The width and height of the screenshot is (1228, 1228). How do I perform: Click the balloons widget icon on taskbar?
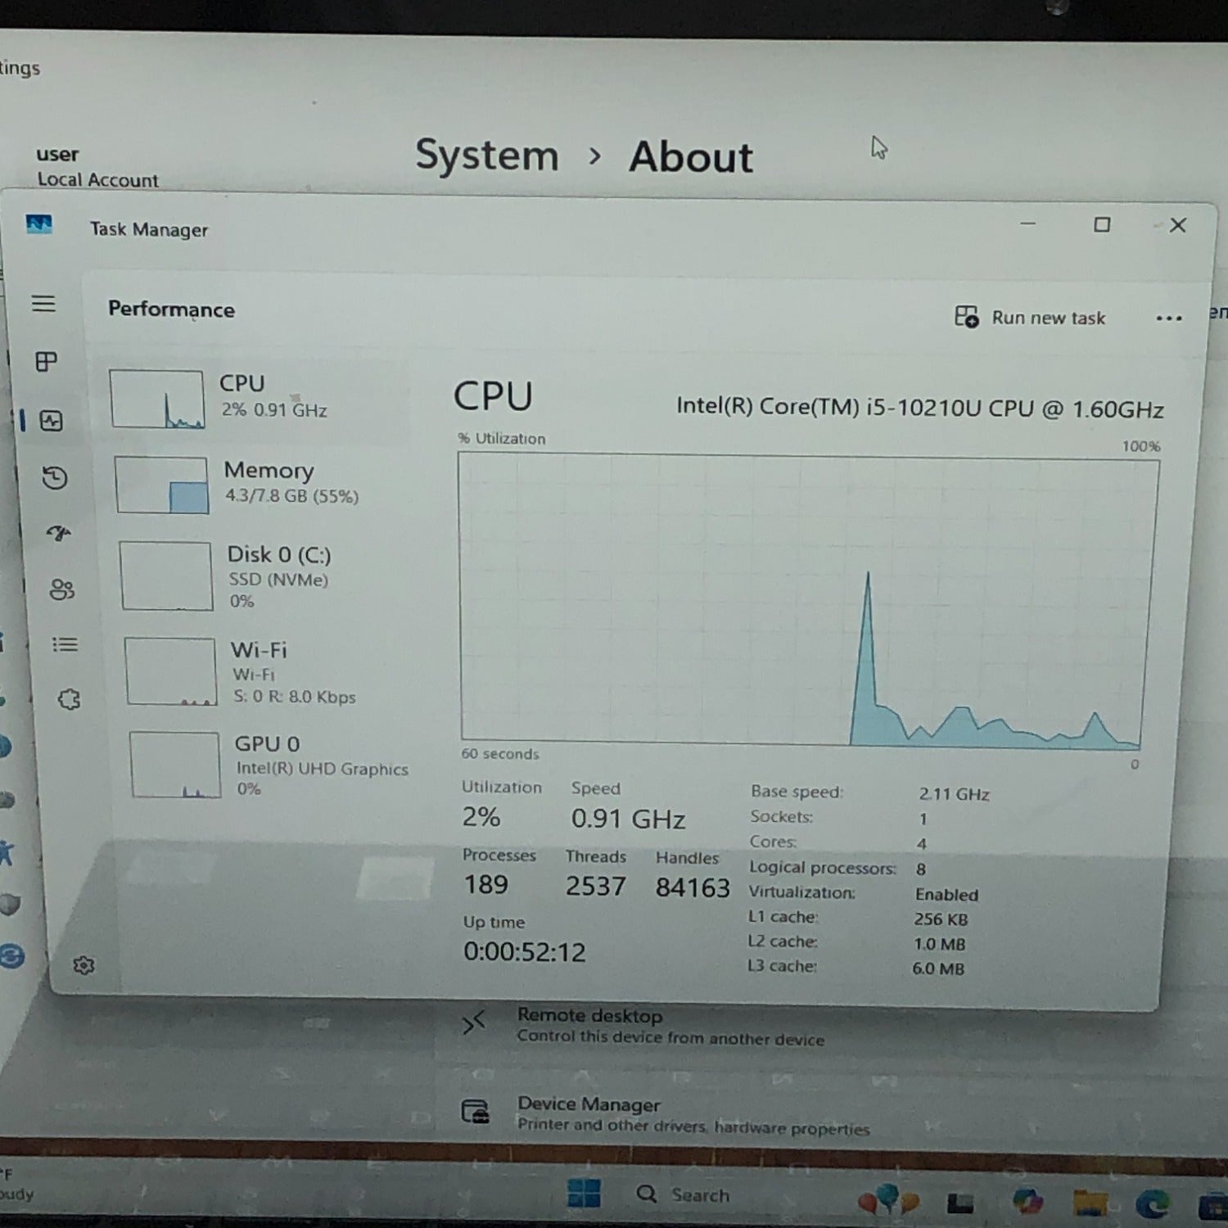(x=887, y=1199)
